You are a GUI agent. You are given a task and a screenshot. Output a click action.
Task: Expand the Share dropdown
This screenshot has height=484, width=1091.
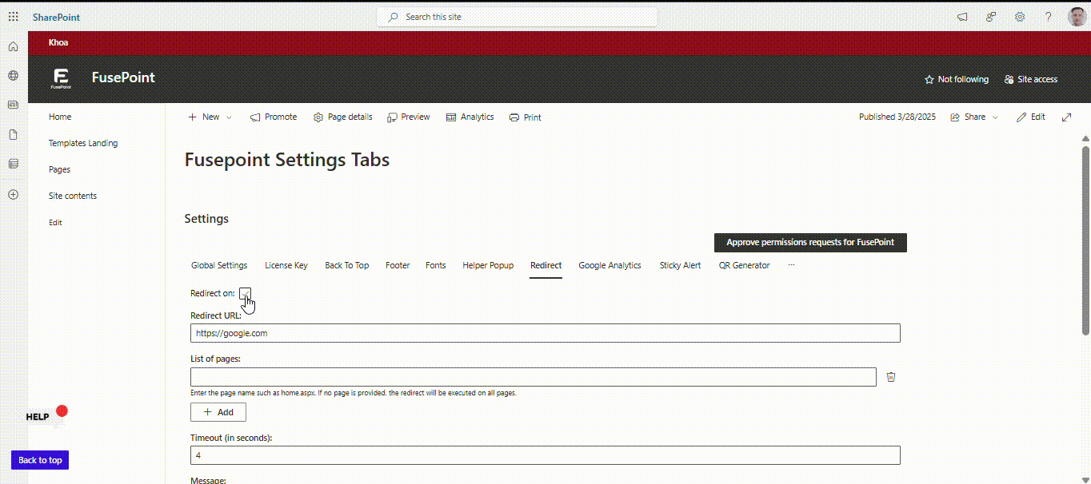pos(974,117)
